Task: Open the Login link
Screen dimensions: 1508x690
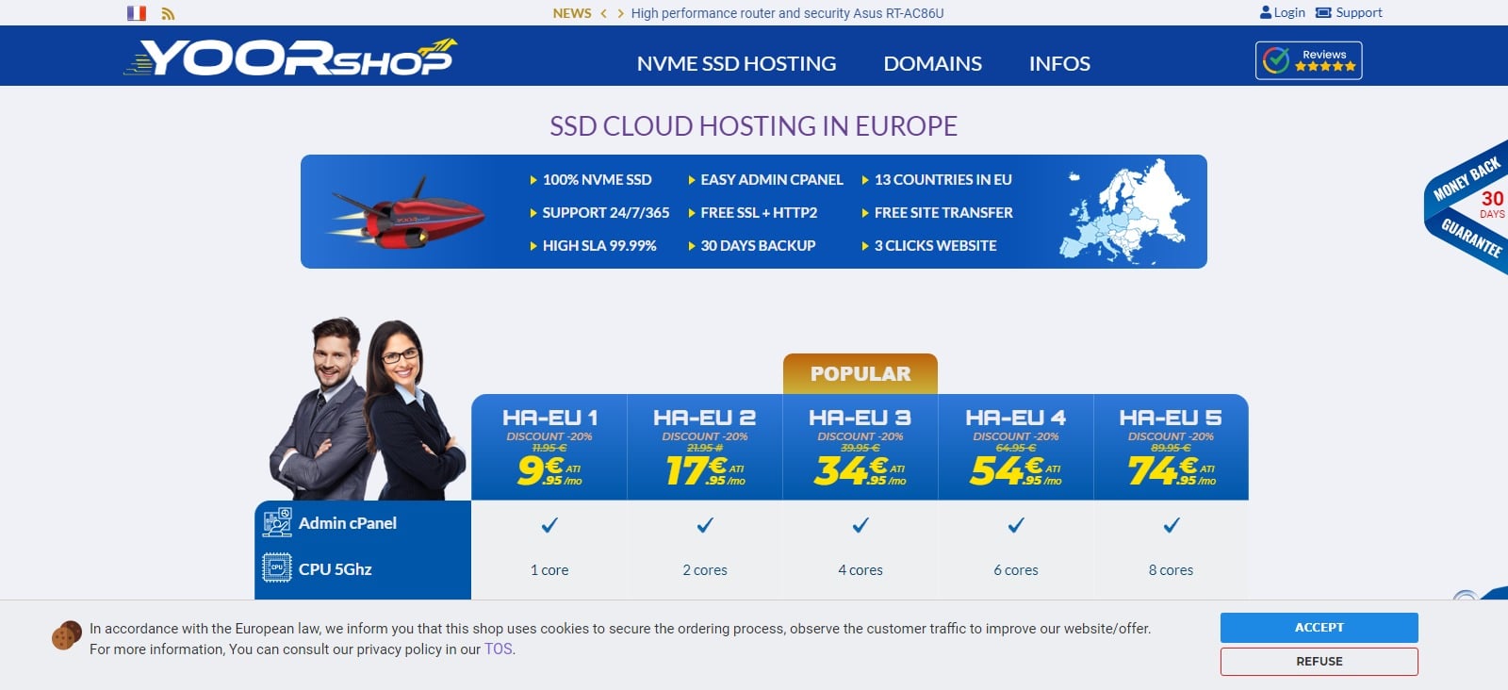Action: click(1282, 12)
